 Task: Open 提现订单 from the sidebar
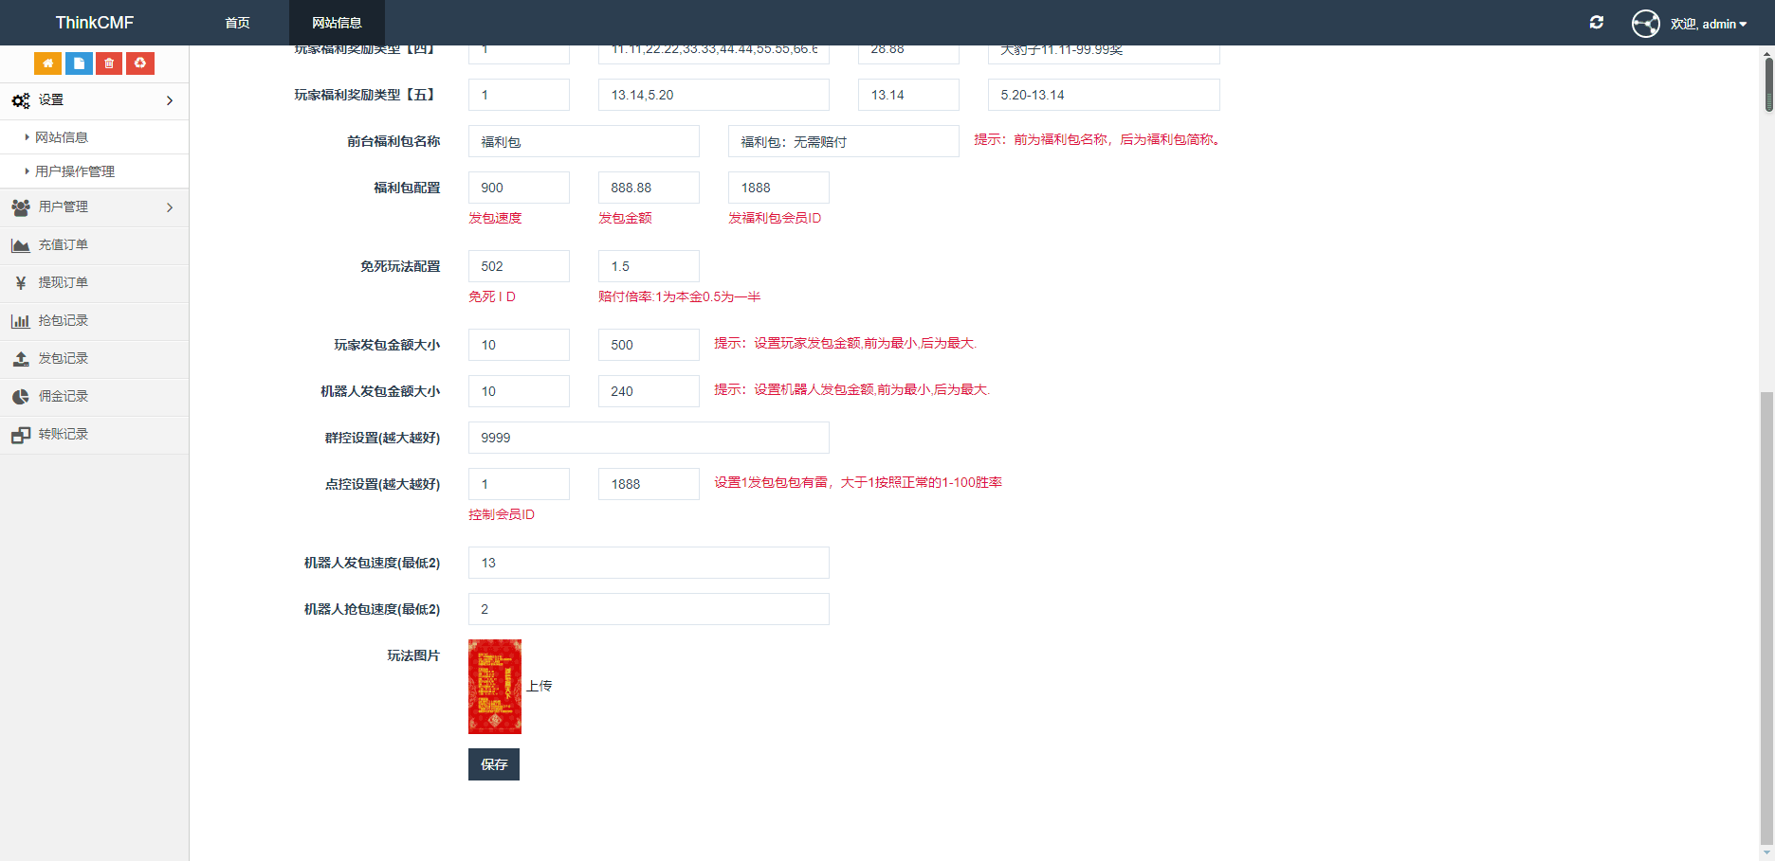tap(63, 283)
